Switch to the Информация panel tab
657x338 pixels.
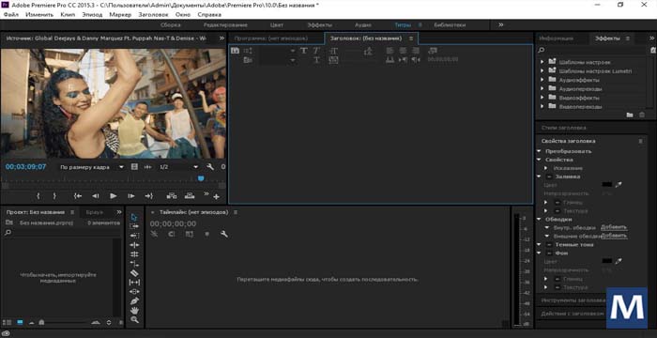tap(556, 38)
